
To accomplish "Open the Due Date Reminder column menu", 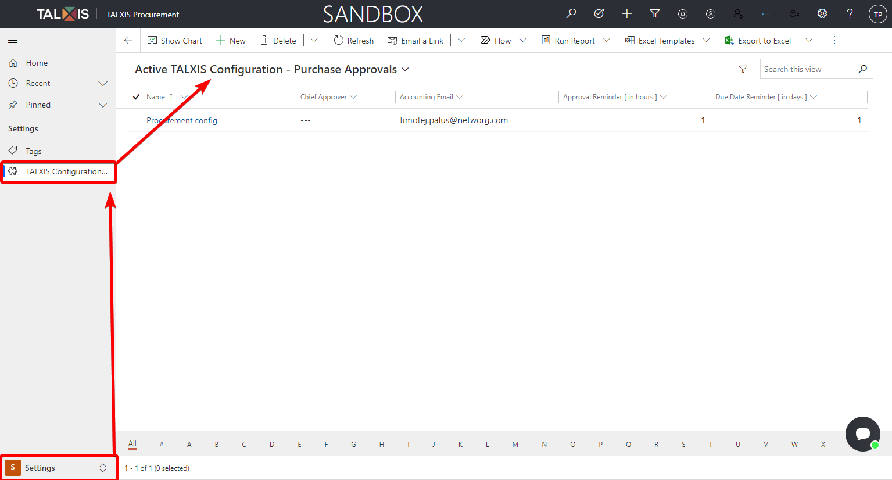I will (814, 97).
